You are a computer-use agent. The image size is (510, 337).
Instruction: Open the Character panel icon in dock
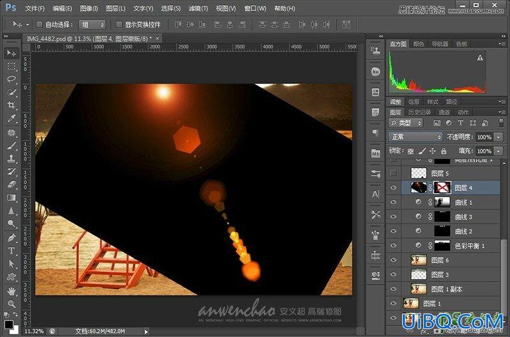pyautogui.click(x=375, y=195)
